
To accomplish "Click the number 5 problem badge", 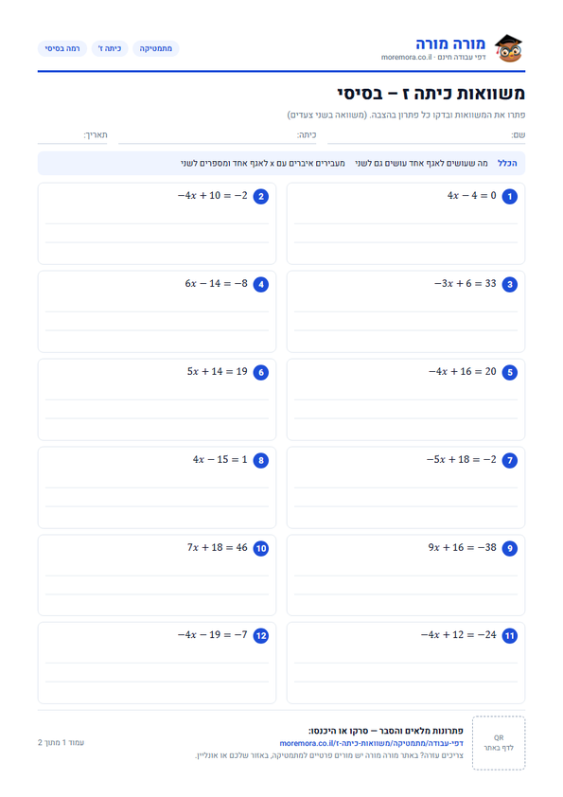I will [x=510, y=373].
